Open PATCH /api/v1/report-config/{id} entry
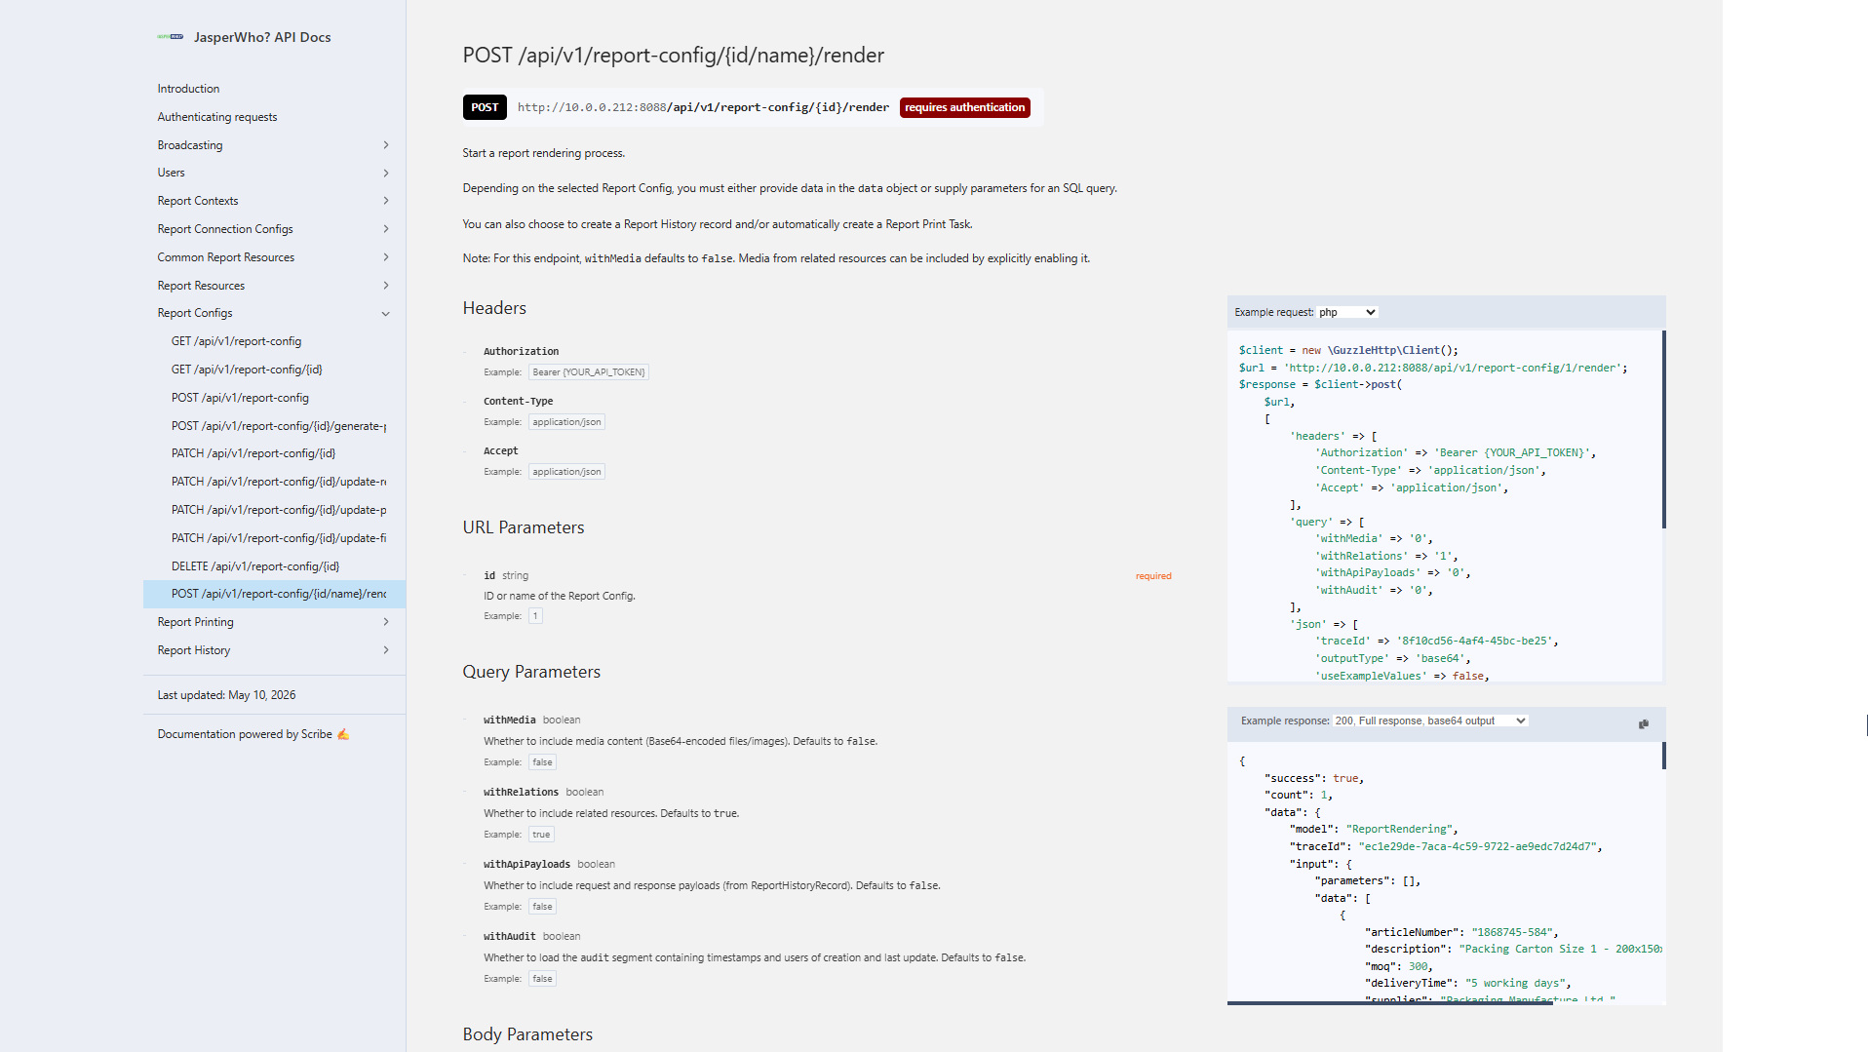The width and height of the screenshot is (1868, 1052). point(253,453)
